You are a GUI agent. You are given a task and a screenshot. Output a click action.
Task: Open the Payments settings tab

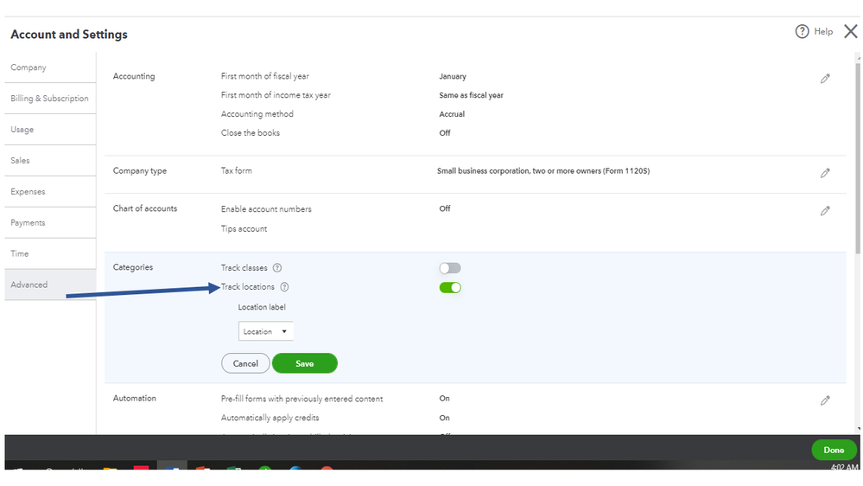coord(50,222)
